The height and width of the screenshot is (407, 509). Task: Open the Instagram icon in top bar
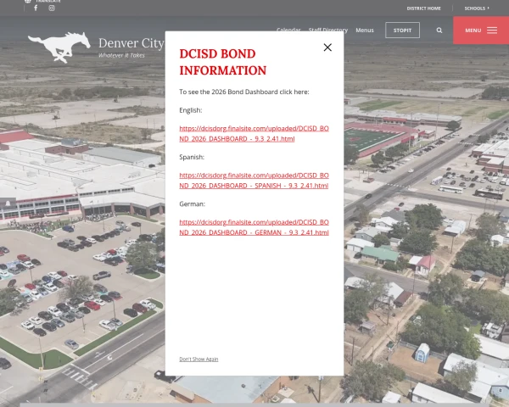[52, 8]
